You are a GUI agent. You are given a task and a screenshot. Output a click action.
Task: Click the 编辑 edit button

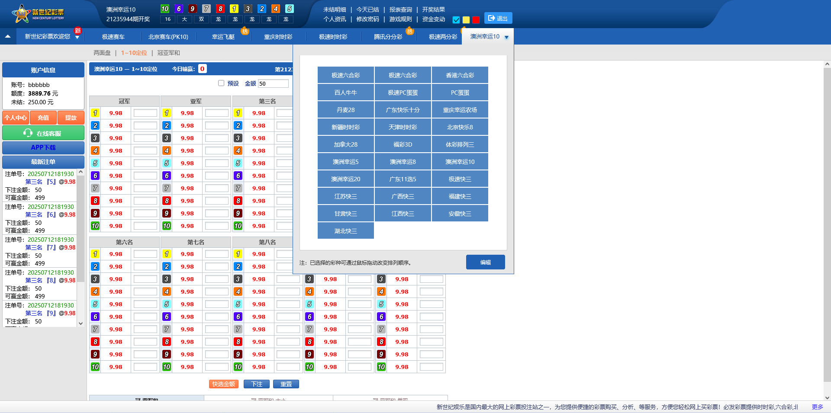(485, 262)
